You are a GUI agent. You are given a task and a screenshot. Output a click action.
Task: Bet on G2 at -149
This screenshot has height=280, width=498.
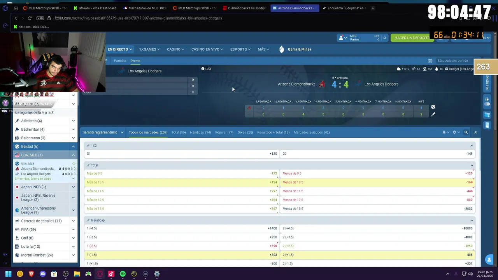click(377, 154)
